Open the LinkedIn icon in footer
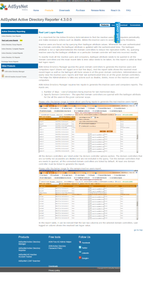This screenshot has height=284, width=143. tap(80, 252)
